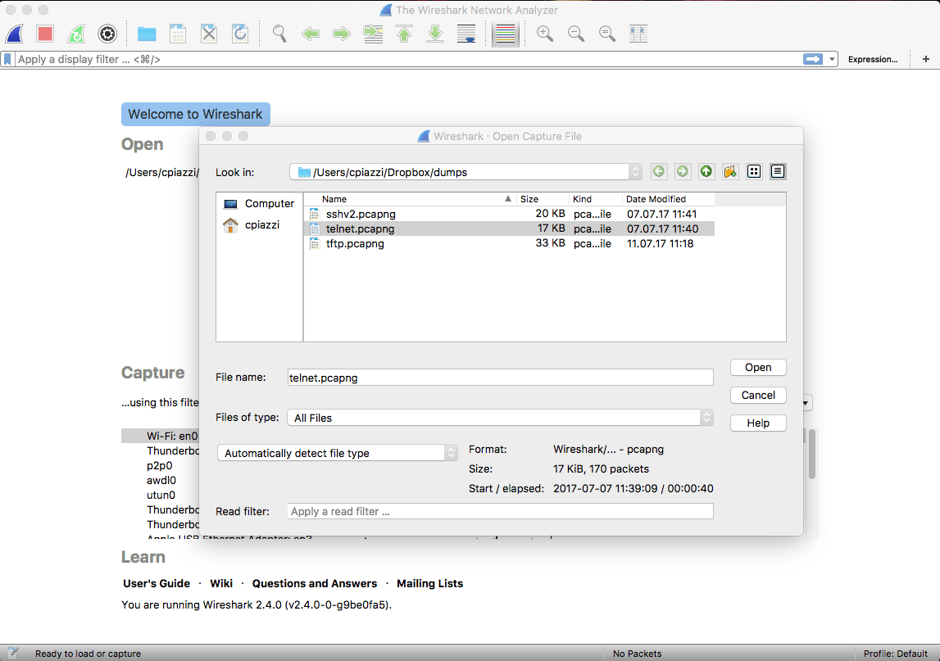
Task: Click the Open button
Action: 758,367
